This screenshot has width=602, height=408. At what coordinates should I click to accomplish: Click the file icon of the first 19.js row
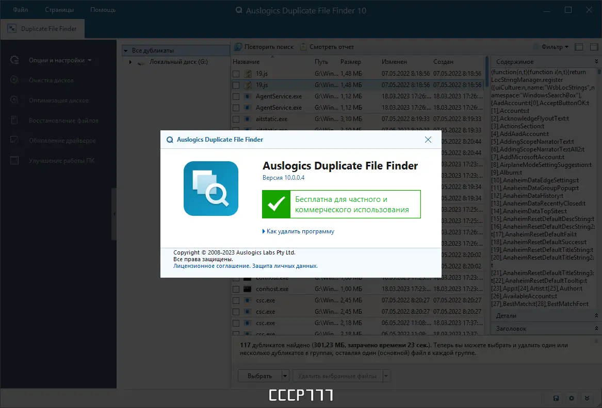[x=248, y=73]
